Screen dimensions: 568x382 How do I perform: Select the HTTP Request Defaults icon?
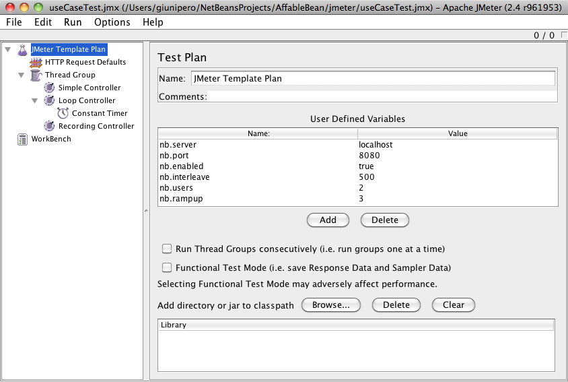36,62
